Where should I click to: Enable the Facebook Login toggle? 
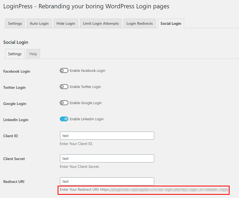pos(64,70)
